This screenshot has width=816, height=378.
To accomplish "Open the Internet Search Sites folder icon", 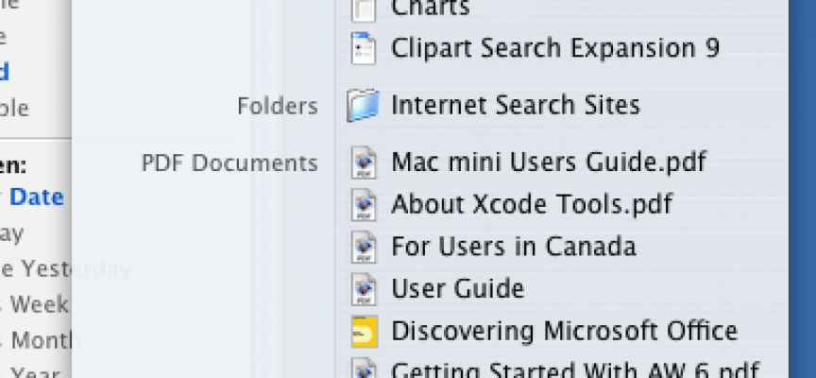I will tap(364, 106).
